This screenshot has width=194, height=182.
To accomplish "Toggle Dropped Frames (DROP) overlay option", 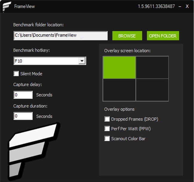I will coord(107,119).
